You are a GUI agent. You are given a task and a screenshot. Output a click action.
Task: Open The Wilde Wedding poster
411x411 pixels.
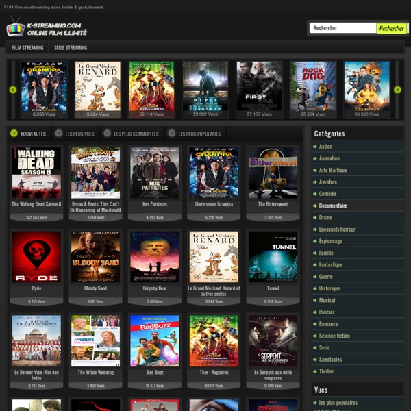95,340
